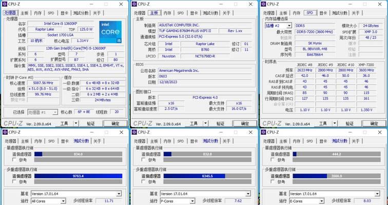
Task: Open 测试分数 tab in the processor info window
Action: click(81, 13)
